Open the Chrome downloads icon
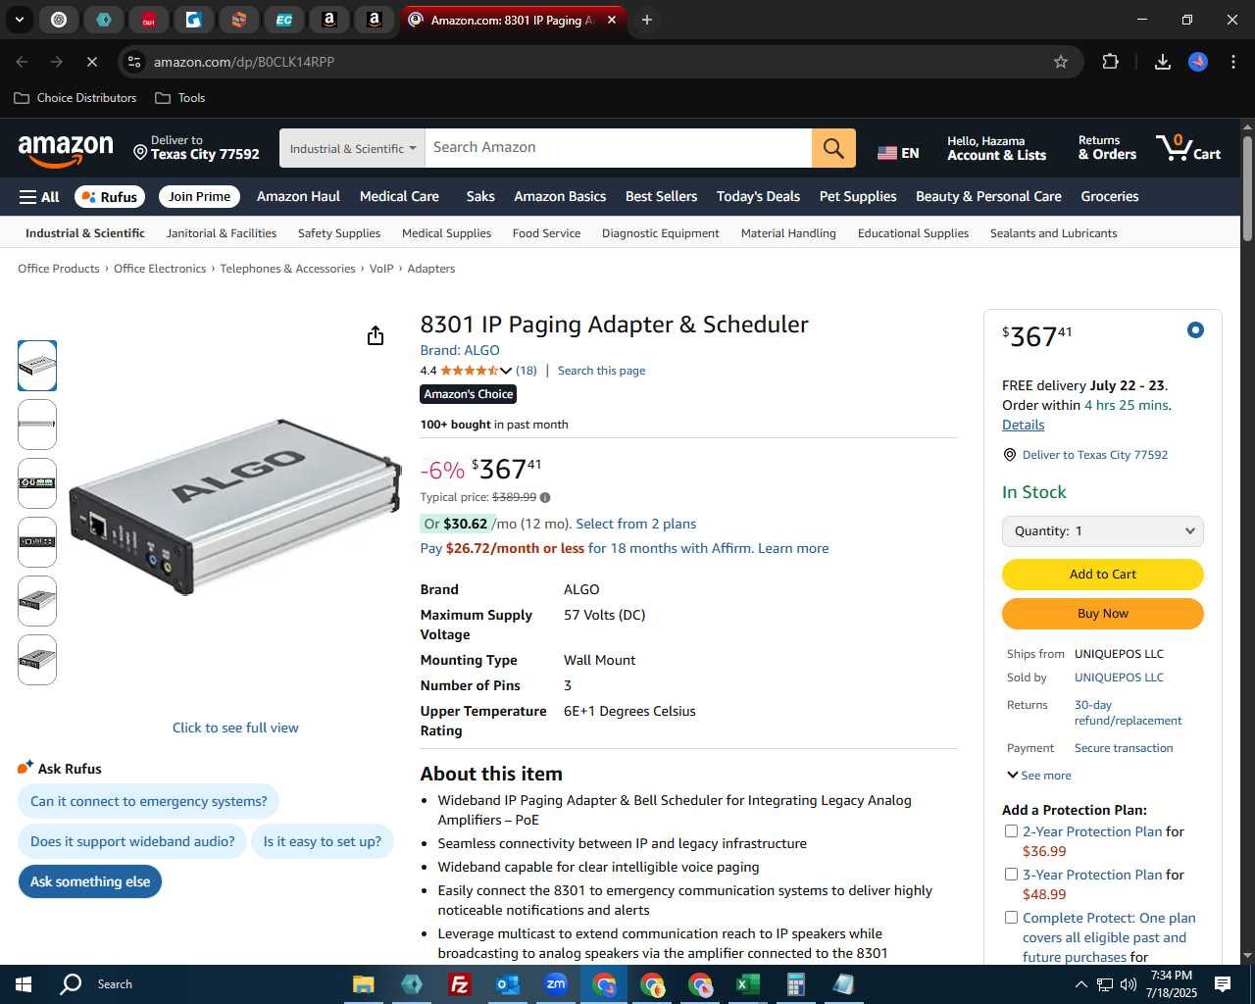The width and height of the screenshot is (1255, 1004). pyautogui.click(x=1163, y=62)
